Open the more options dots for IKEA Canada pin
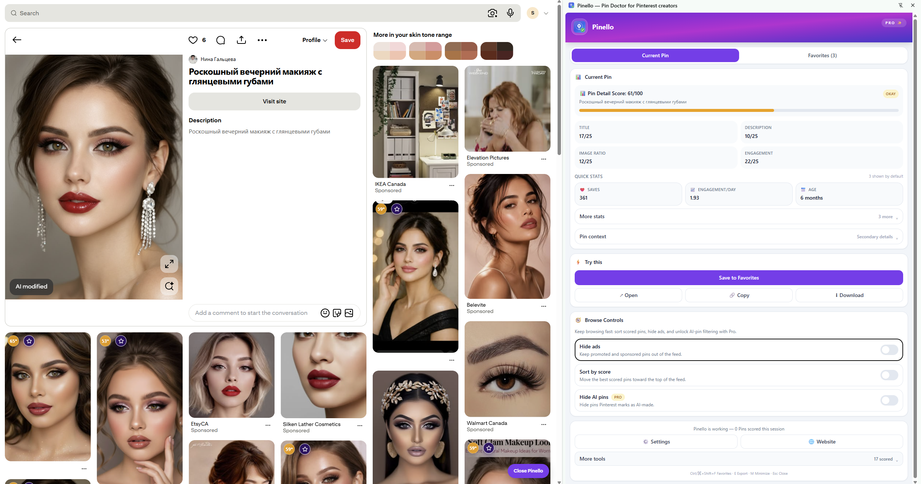 point(452,185)
